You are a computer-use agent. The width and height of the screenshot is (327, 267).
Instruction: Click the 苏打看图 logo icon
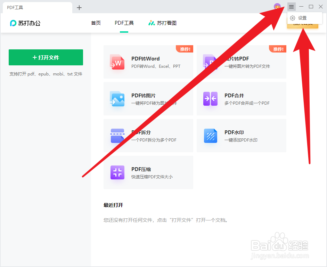152,23
